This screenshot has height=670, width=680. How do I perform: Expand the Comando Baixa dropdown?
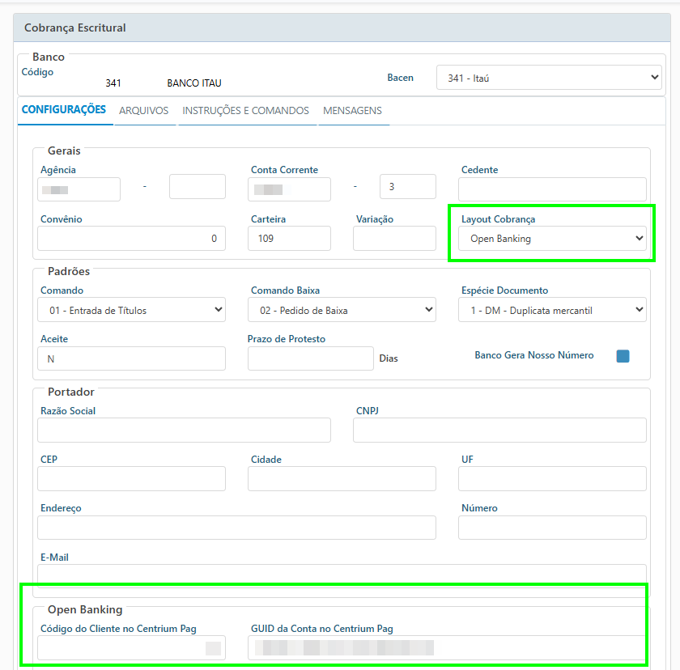342,310
